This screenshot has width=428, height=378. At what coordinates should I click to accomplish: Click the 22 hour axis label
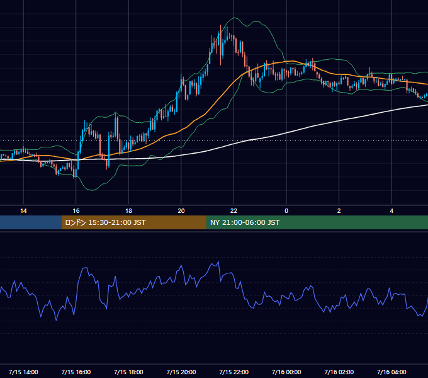pos(234,211)
